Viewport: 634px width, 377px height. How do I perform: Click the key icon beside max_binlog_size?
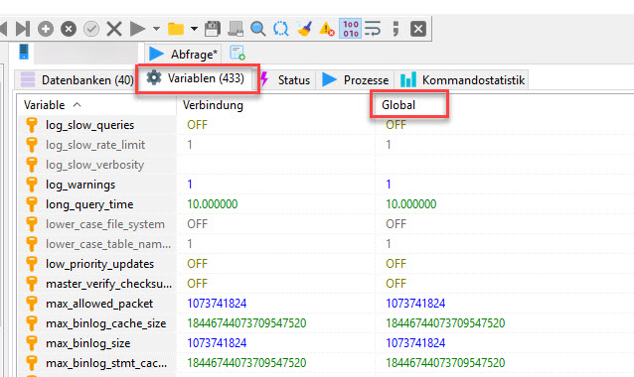click(x=32, y=343)
